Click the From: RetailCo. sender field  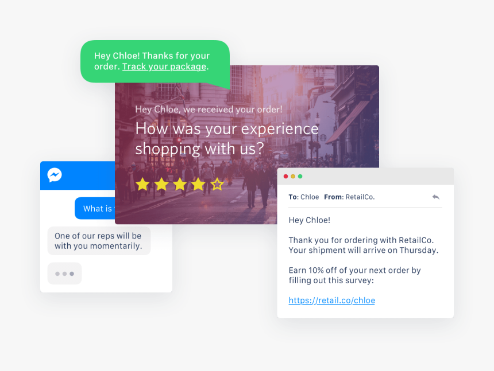pos(349,197)
